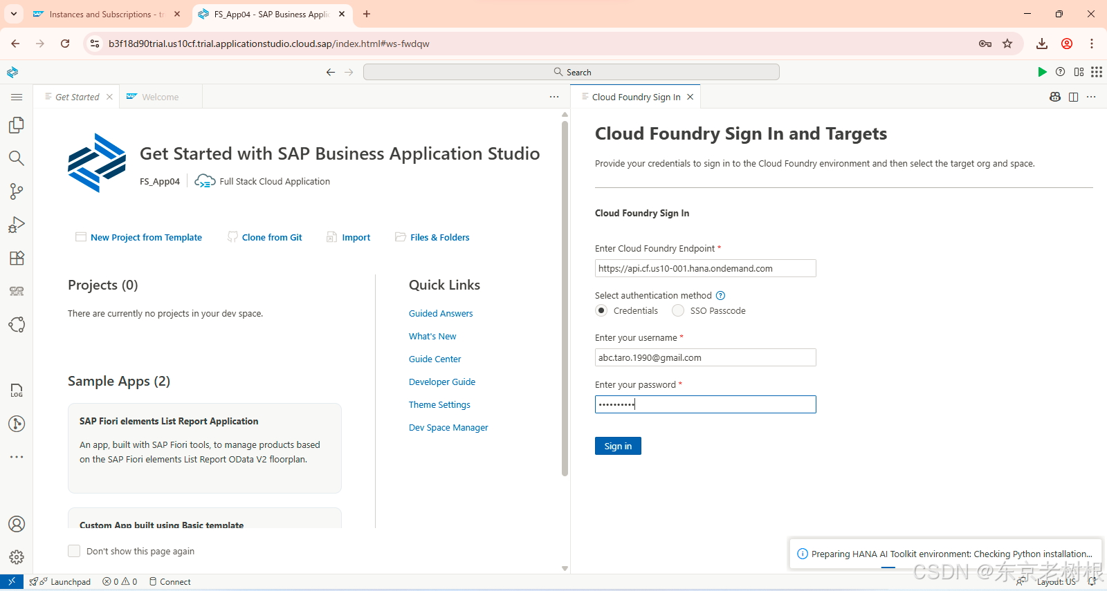1107x591 pixels.
Task: Close the Cloud Foundry Sign In tab
Action: coord(690,97)
